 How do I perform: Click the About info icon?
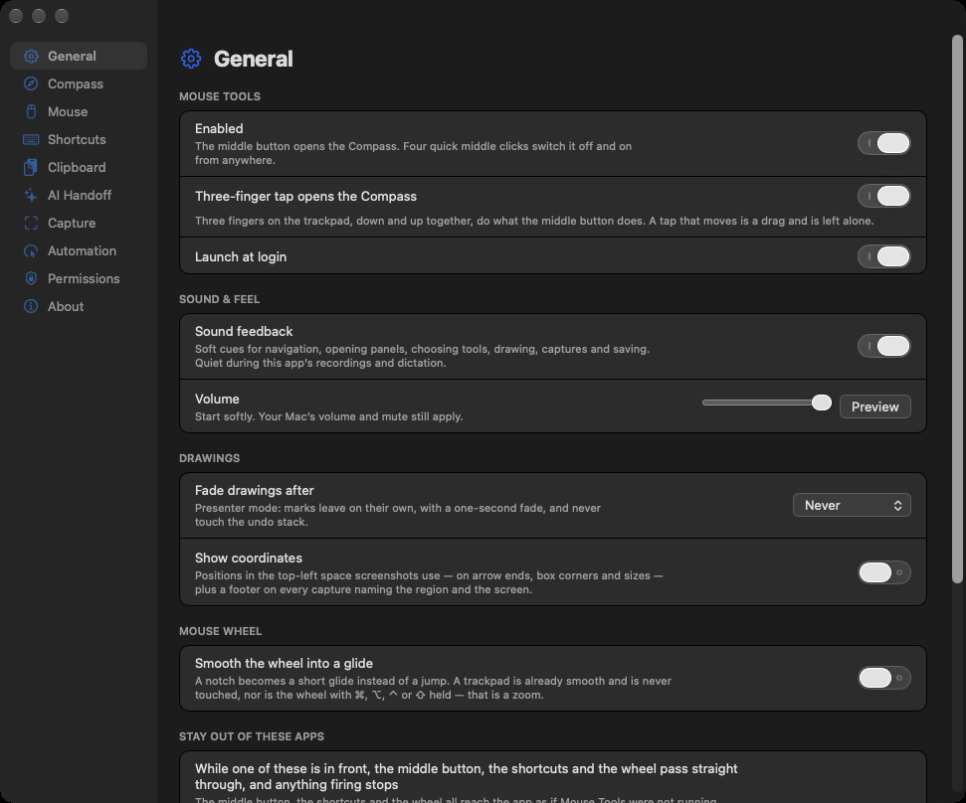click(31, 306)
